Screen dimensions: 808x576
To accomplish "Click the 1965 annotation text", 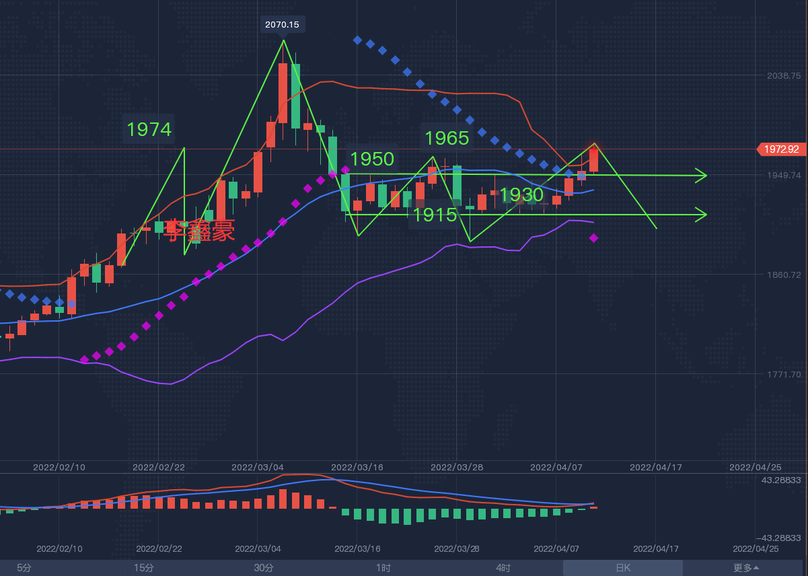I will pos(447,138).
